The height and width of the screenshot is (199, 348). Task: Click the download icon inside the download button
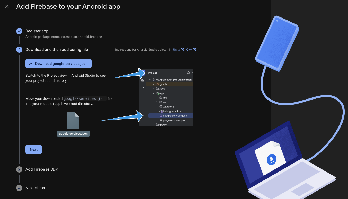31,64
